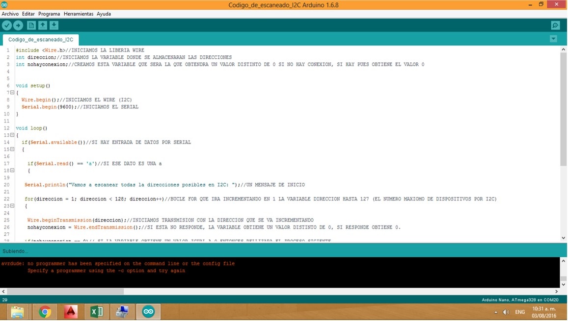Click the Upload arrow button

18,25
